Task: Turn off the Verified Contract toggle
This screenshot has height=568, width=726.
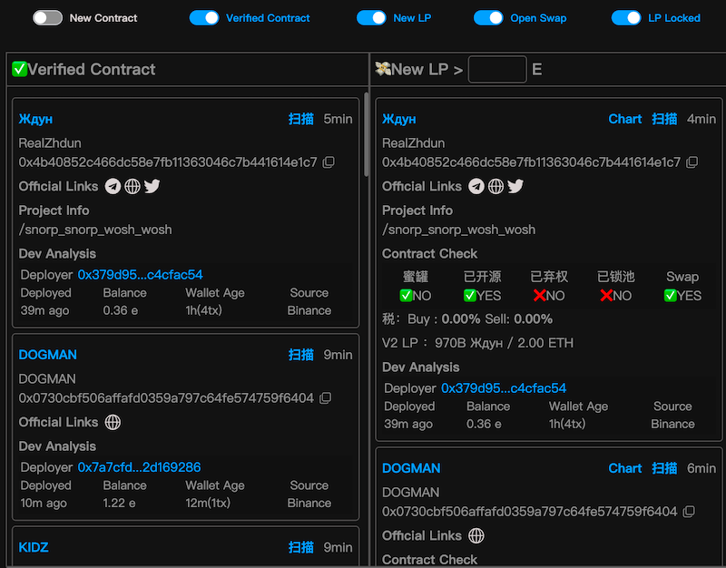Action: click(x=204, y=18)
